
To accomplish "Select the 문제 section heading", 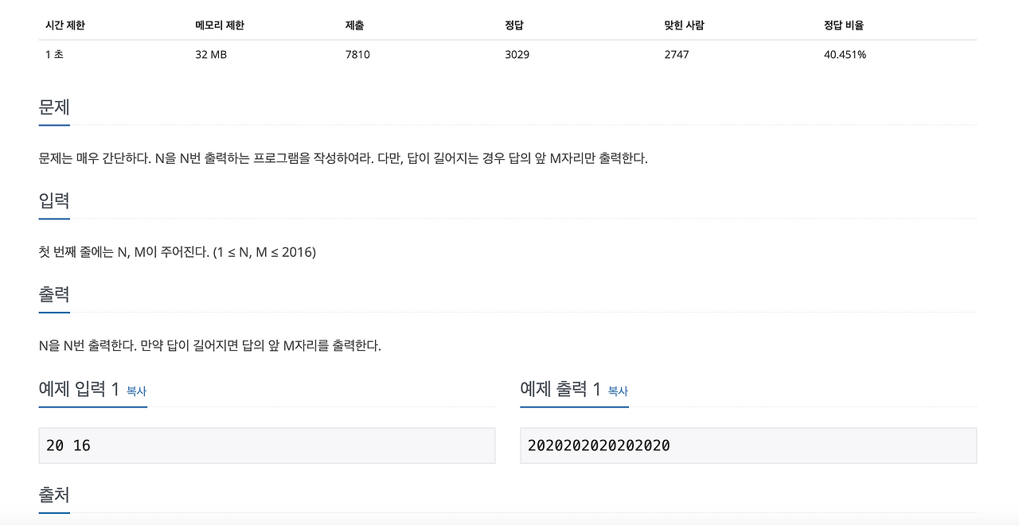I will (x=53, y=107).
